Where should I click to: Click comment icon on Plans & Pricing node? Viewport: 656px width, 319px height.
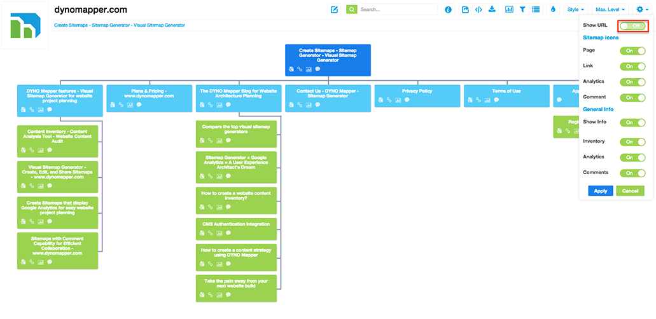click(x=139, y=104)
